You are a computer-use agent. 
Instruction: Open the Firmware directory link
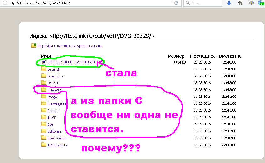[54, 90]
